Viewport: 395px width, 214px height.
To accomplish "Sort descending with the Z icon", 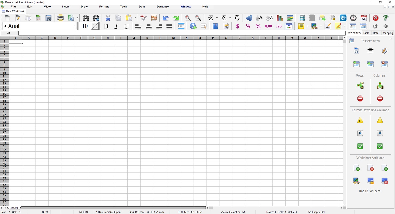I will tap(269, 18).
